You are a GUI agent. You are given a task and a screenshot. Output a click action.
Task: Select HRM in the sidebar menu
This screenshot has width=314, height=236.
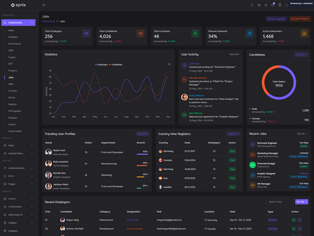pos(11,84)
